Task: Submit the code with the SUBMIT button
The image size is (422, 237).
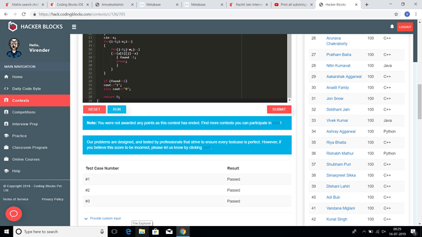Action: point(279,109)
